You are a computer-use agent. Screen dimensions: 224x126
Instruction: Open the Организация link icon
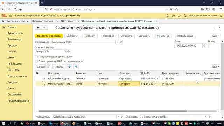click(x=121, y=42)
